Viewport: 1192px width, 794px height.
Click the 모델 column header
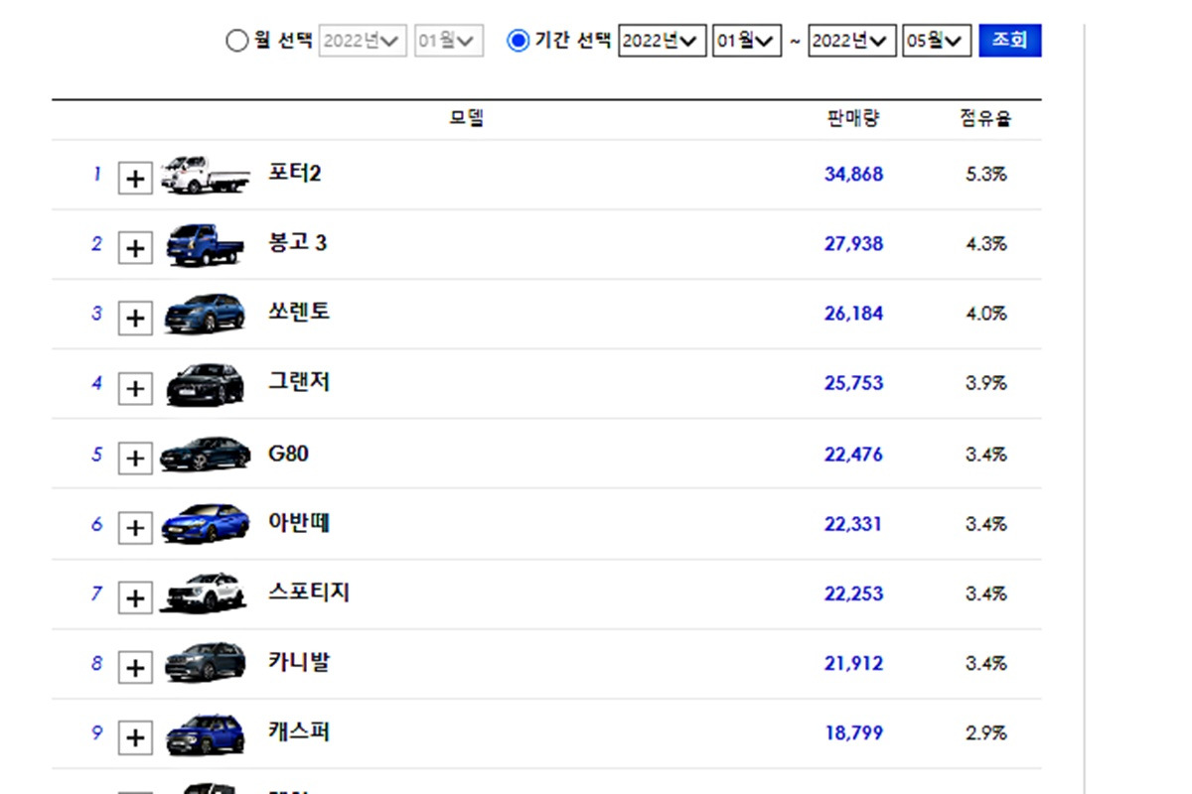coord(466,119)
